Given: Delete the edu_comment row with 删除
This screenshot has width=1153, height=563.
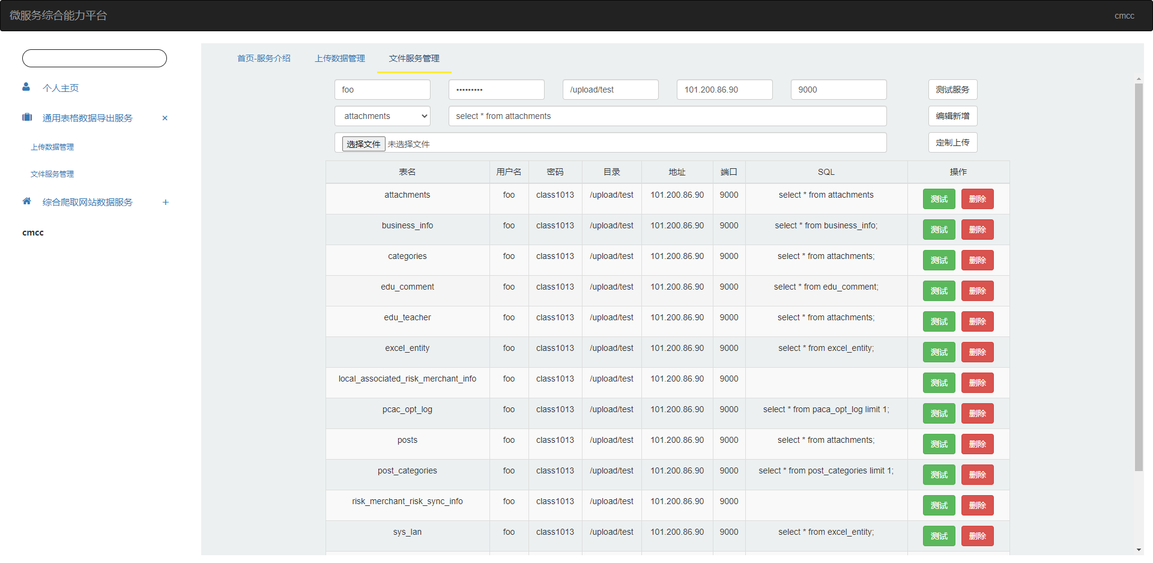Looking at the screenshot, I should click(978, 291).
